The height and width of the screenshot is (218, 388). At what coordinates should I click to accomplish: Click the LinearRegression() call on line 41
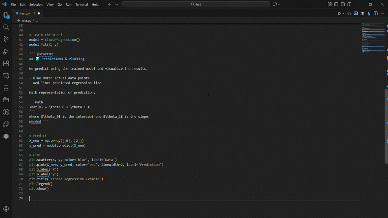(x=62, y=40)
